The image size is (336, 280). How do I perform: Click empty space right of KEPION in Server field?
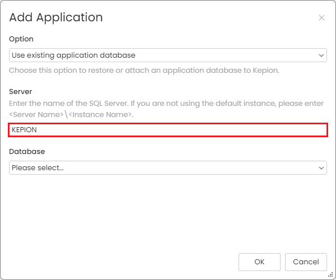point(196,129)
